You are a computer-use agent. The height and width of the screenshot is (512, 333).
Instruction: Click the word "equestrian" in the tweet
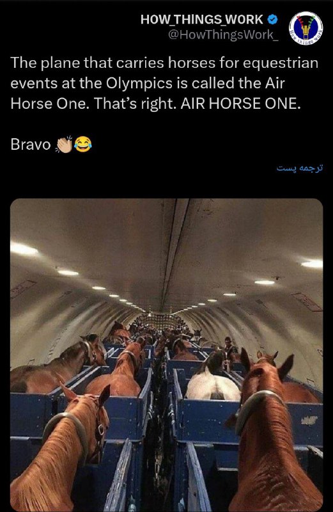pos(281,63)
